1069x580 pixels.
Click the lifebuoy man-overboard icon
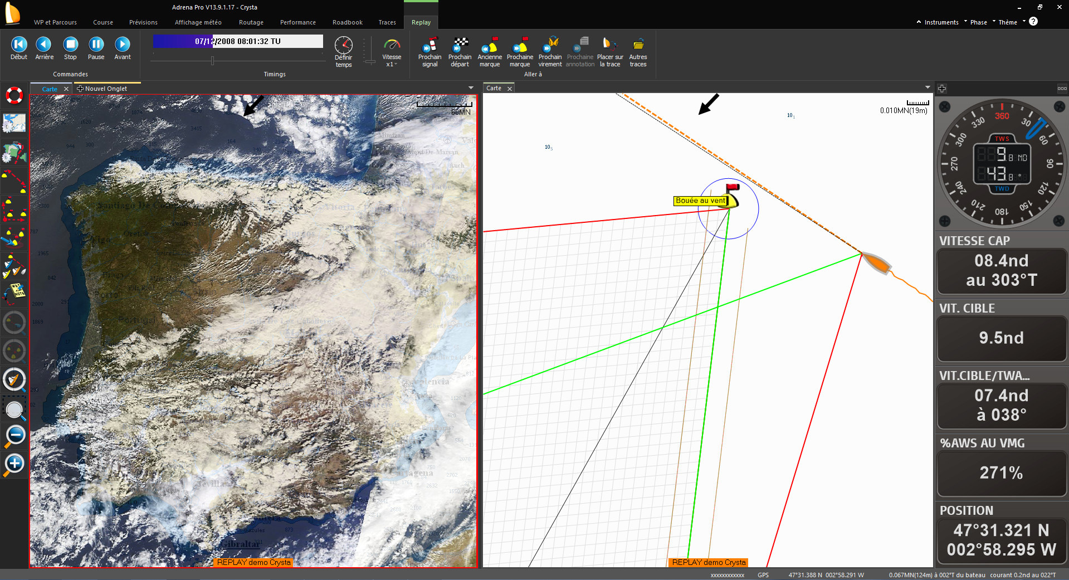14,95
